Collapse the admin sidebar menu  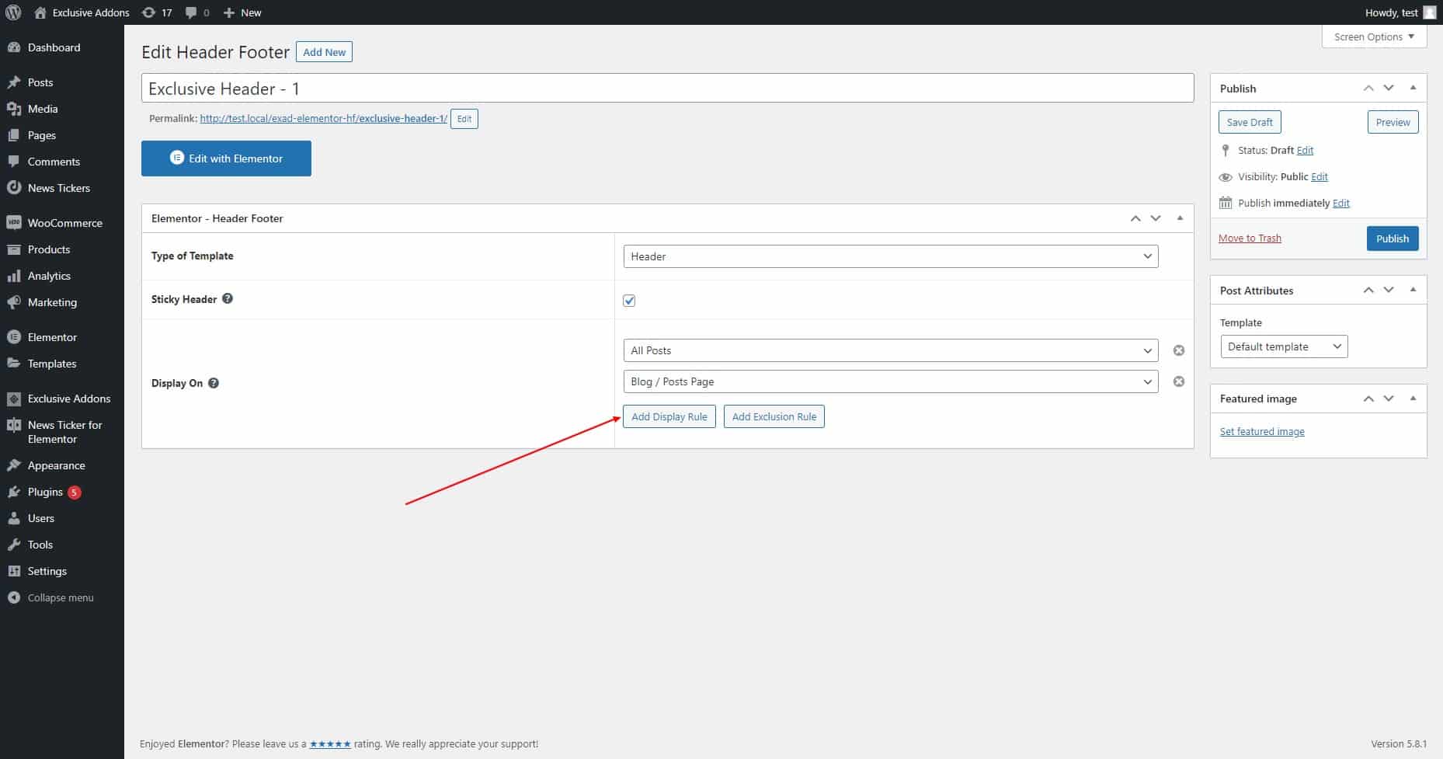tap(62, 597)
